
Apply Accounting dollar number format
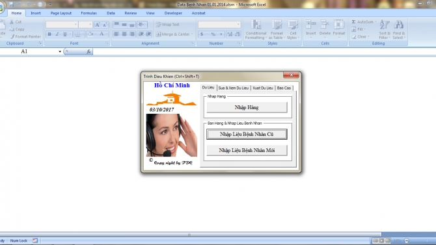click(x=202, y=34)
